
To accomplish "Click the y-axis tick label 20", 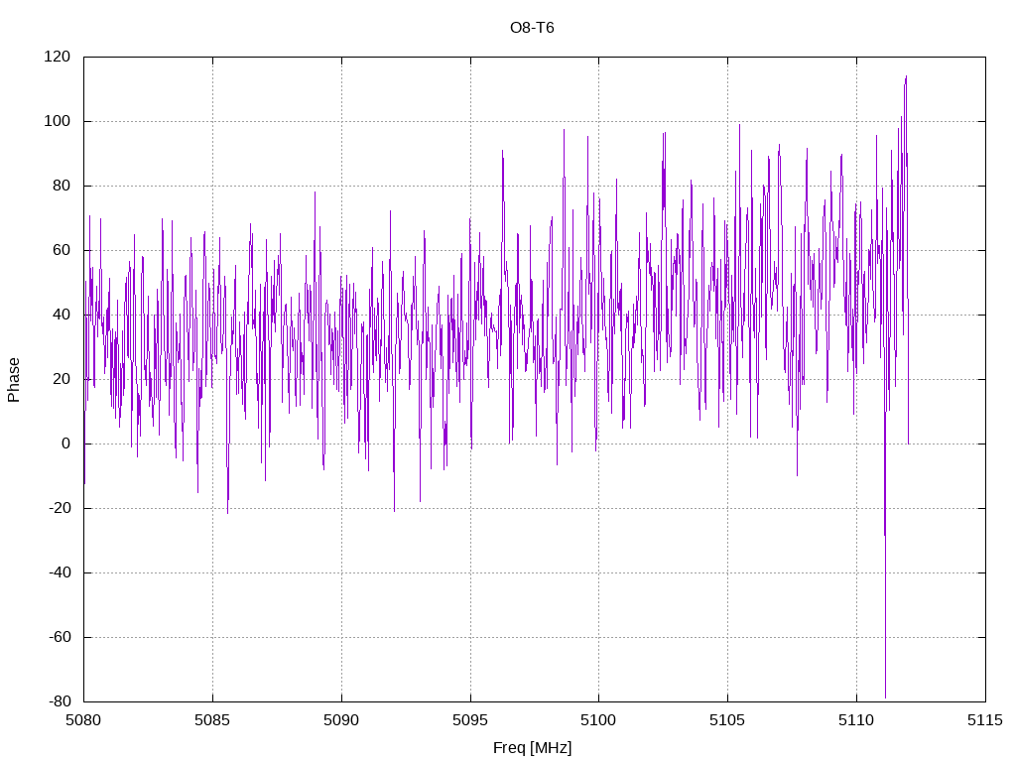I will point(62,379).
